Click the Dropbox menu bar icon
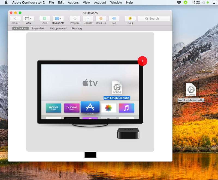Screen dimensions: 218x180 coord(179,2)
